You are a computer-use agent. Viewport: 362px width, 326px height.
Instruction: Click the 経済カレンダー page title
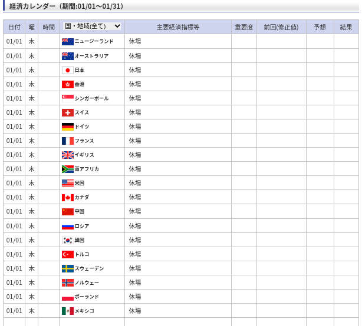[x=67, y=6]
